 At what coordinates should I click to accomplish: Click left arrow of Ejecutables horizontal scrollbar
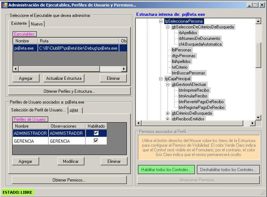coord(16,69)
